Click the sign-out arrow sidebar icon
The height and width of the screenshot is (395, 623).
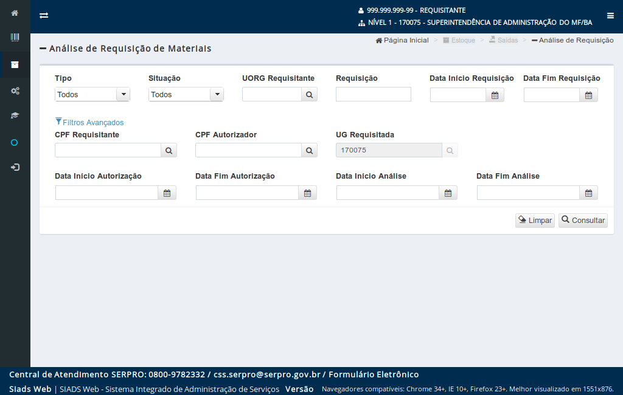15,167
